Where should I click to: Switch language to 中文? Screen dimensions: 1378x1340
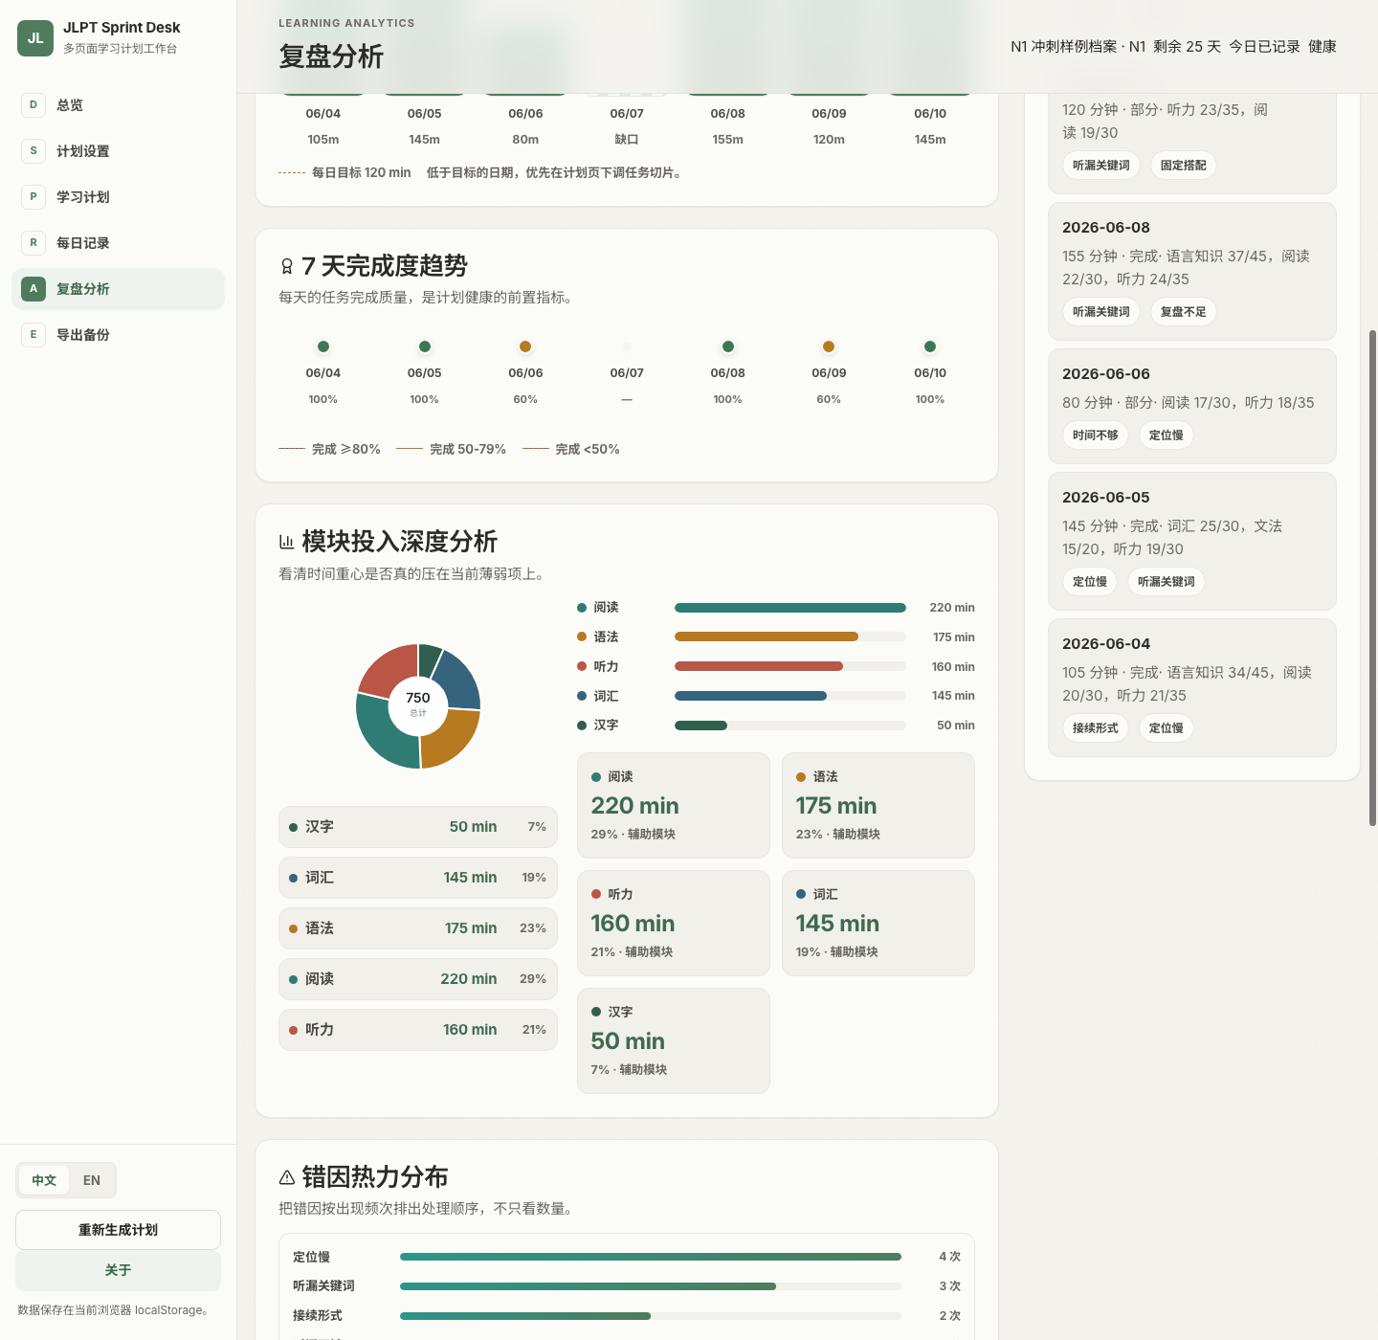click(44, 1180)
